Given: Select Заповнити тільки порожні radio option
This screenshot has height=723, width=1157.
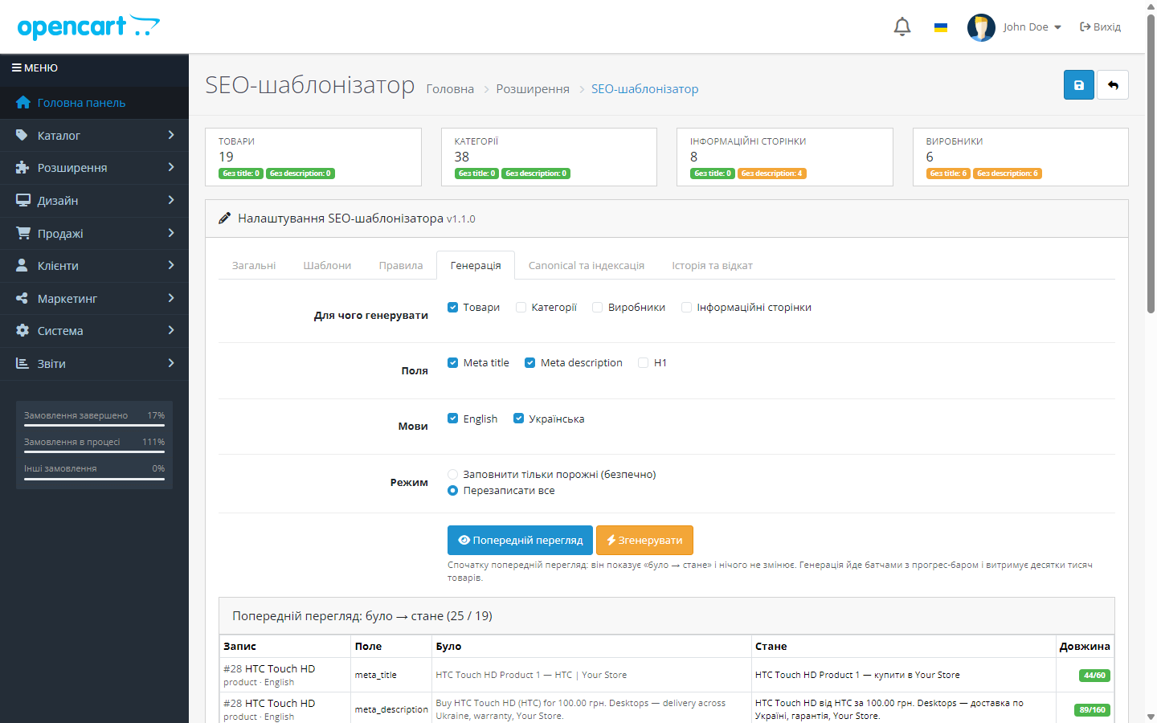Looking at the screenshot, I should (x=453, y=475).
